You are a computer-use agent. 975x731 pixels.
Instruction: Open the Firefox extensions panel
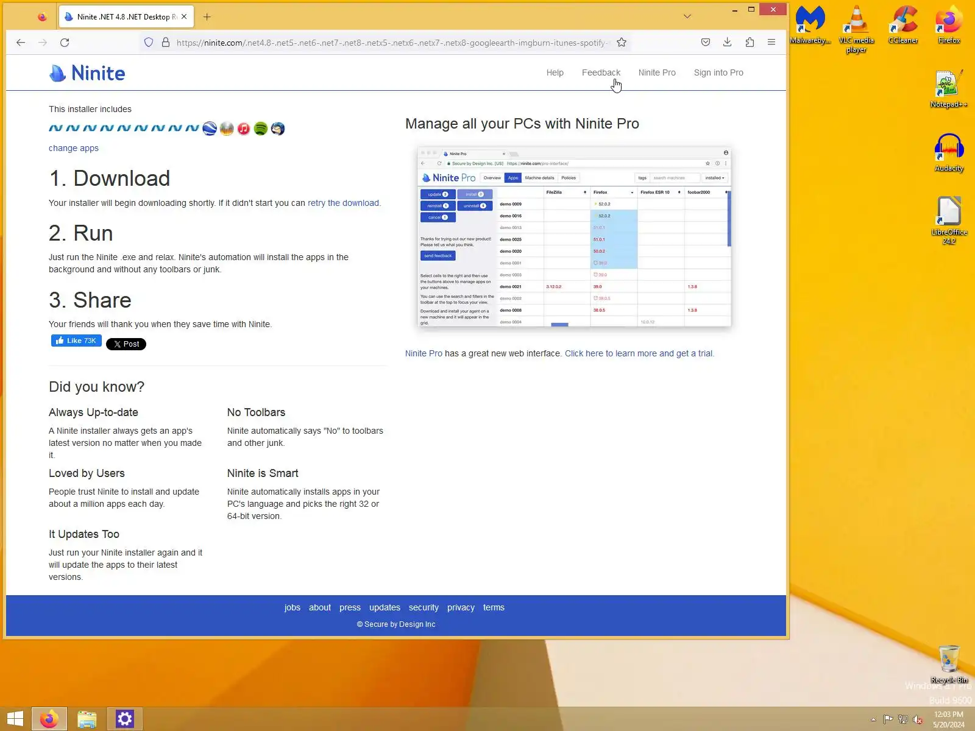click(750, 43)
